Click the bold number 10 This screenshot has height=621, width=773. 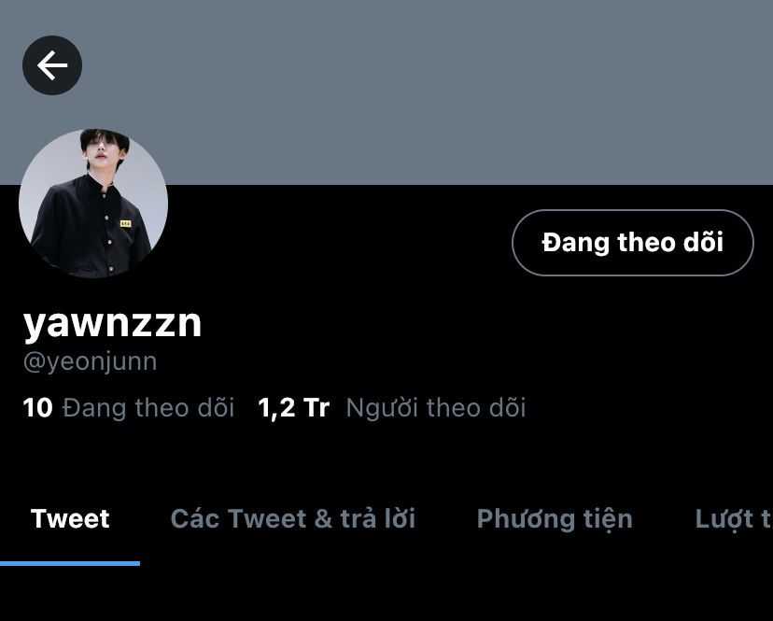point(37,408)
